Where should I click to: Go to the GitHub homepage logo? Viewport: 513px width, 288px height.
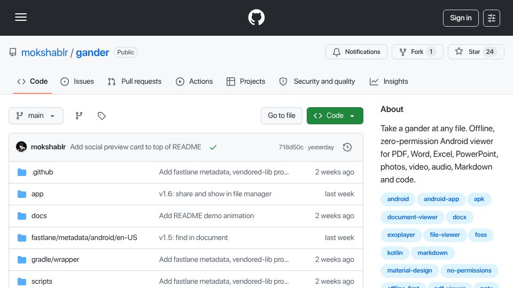click(256, 17)
